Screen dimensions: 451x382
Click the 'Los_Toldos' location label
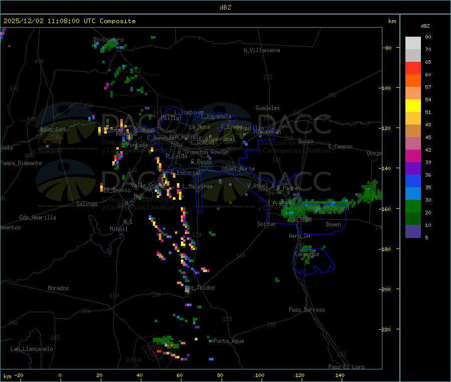click(x=199, y=288)
